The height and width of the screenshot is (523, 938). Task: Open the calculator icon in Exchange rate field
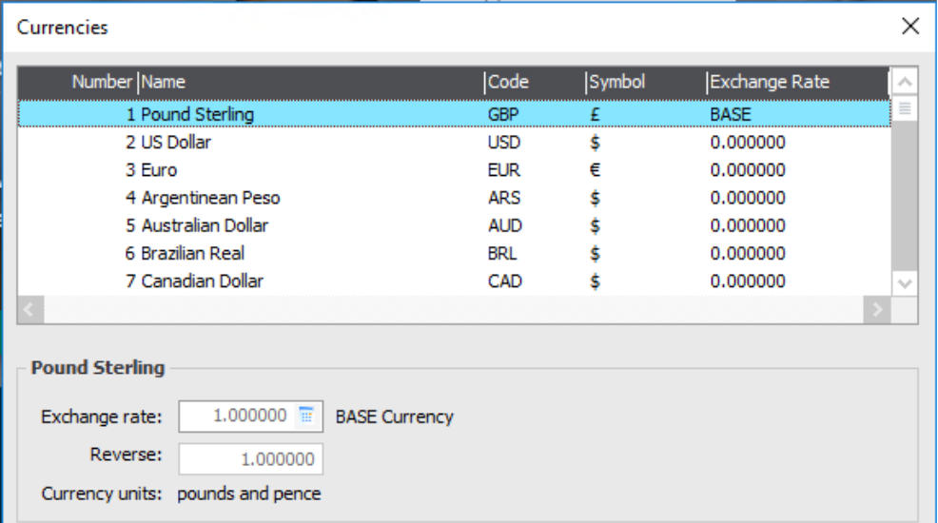(x=306, y=416)
